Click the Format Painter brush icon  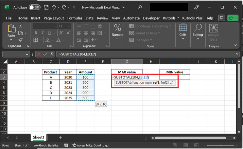[x=21, y=40]
